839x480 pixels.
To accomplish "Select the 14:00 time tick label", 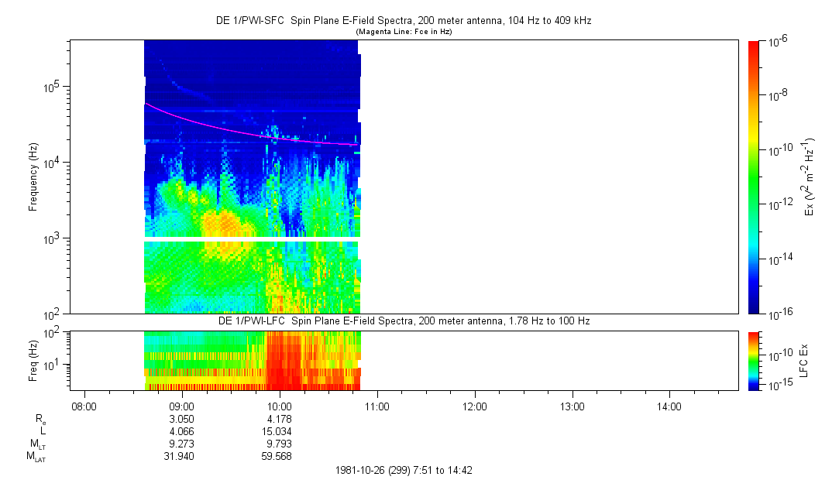I will (669, 406).
